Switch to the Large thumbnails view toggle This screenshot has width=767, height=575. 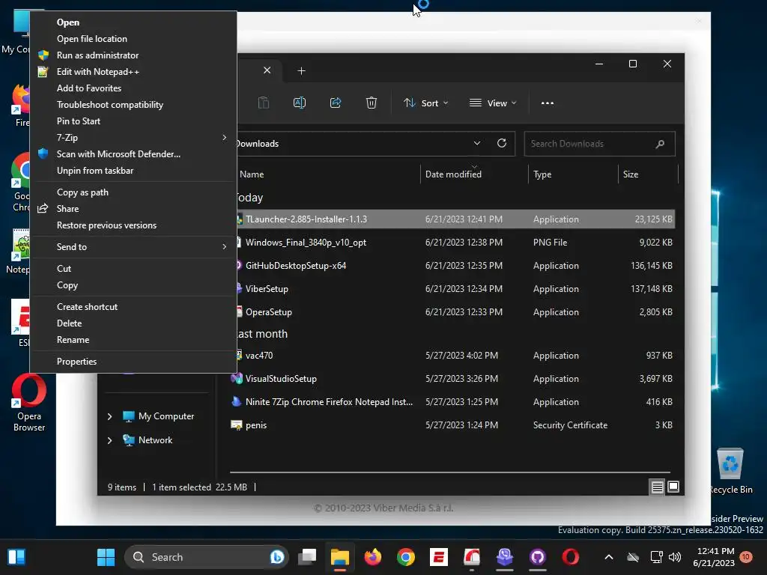point(673,487)
